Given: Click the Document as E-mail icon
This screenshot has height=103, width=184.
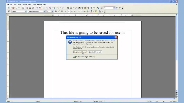Looking at the screenshot, I should (19, 8).
